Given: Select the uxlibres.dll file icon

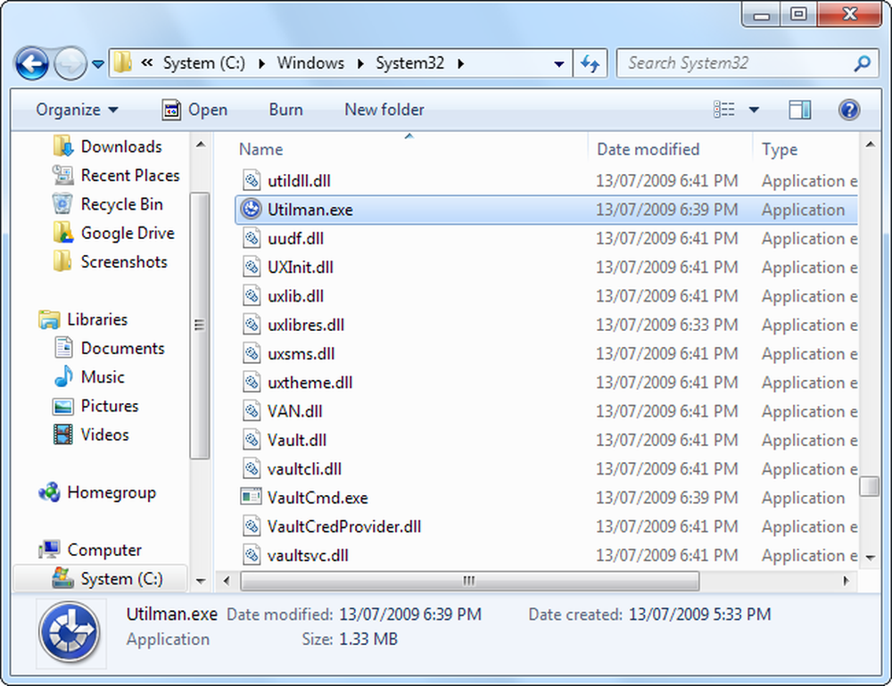Looking at the screenshot, I should [x=251, y=325].
